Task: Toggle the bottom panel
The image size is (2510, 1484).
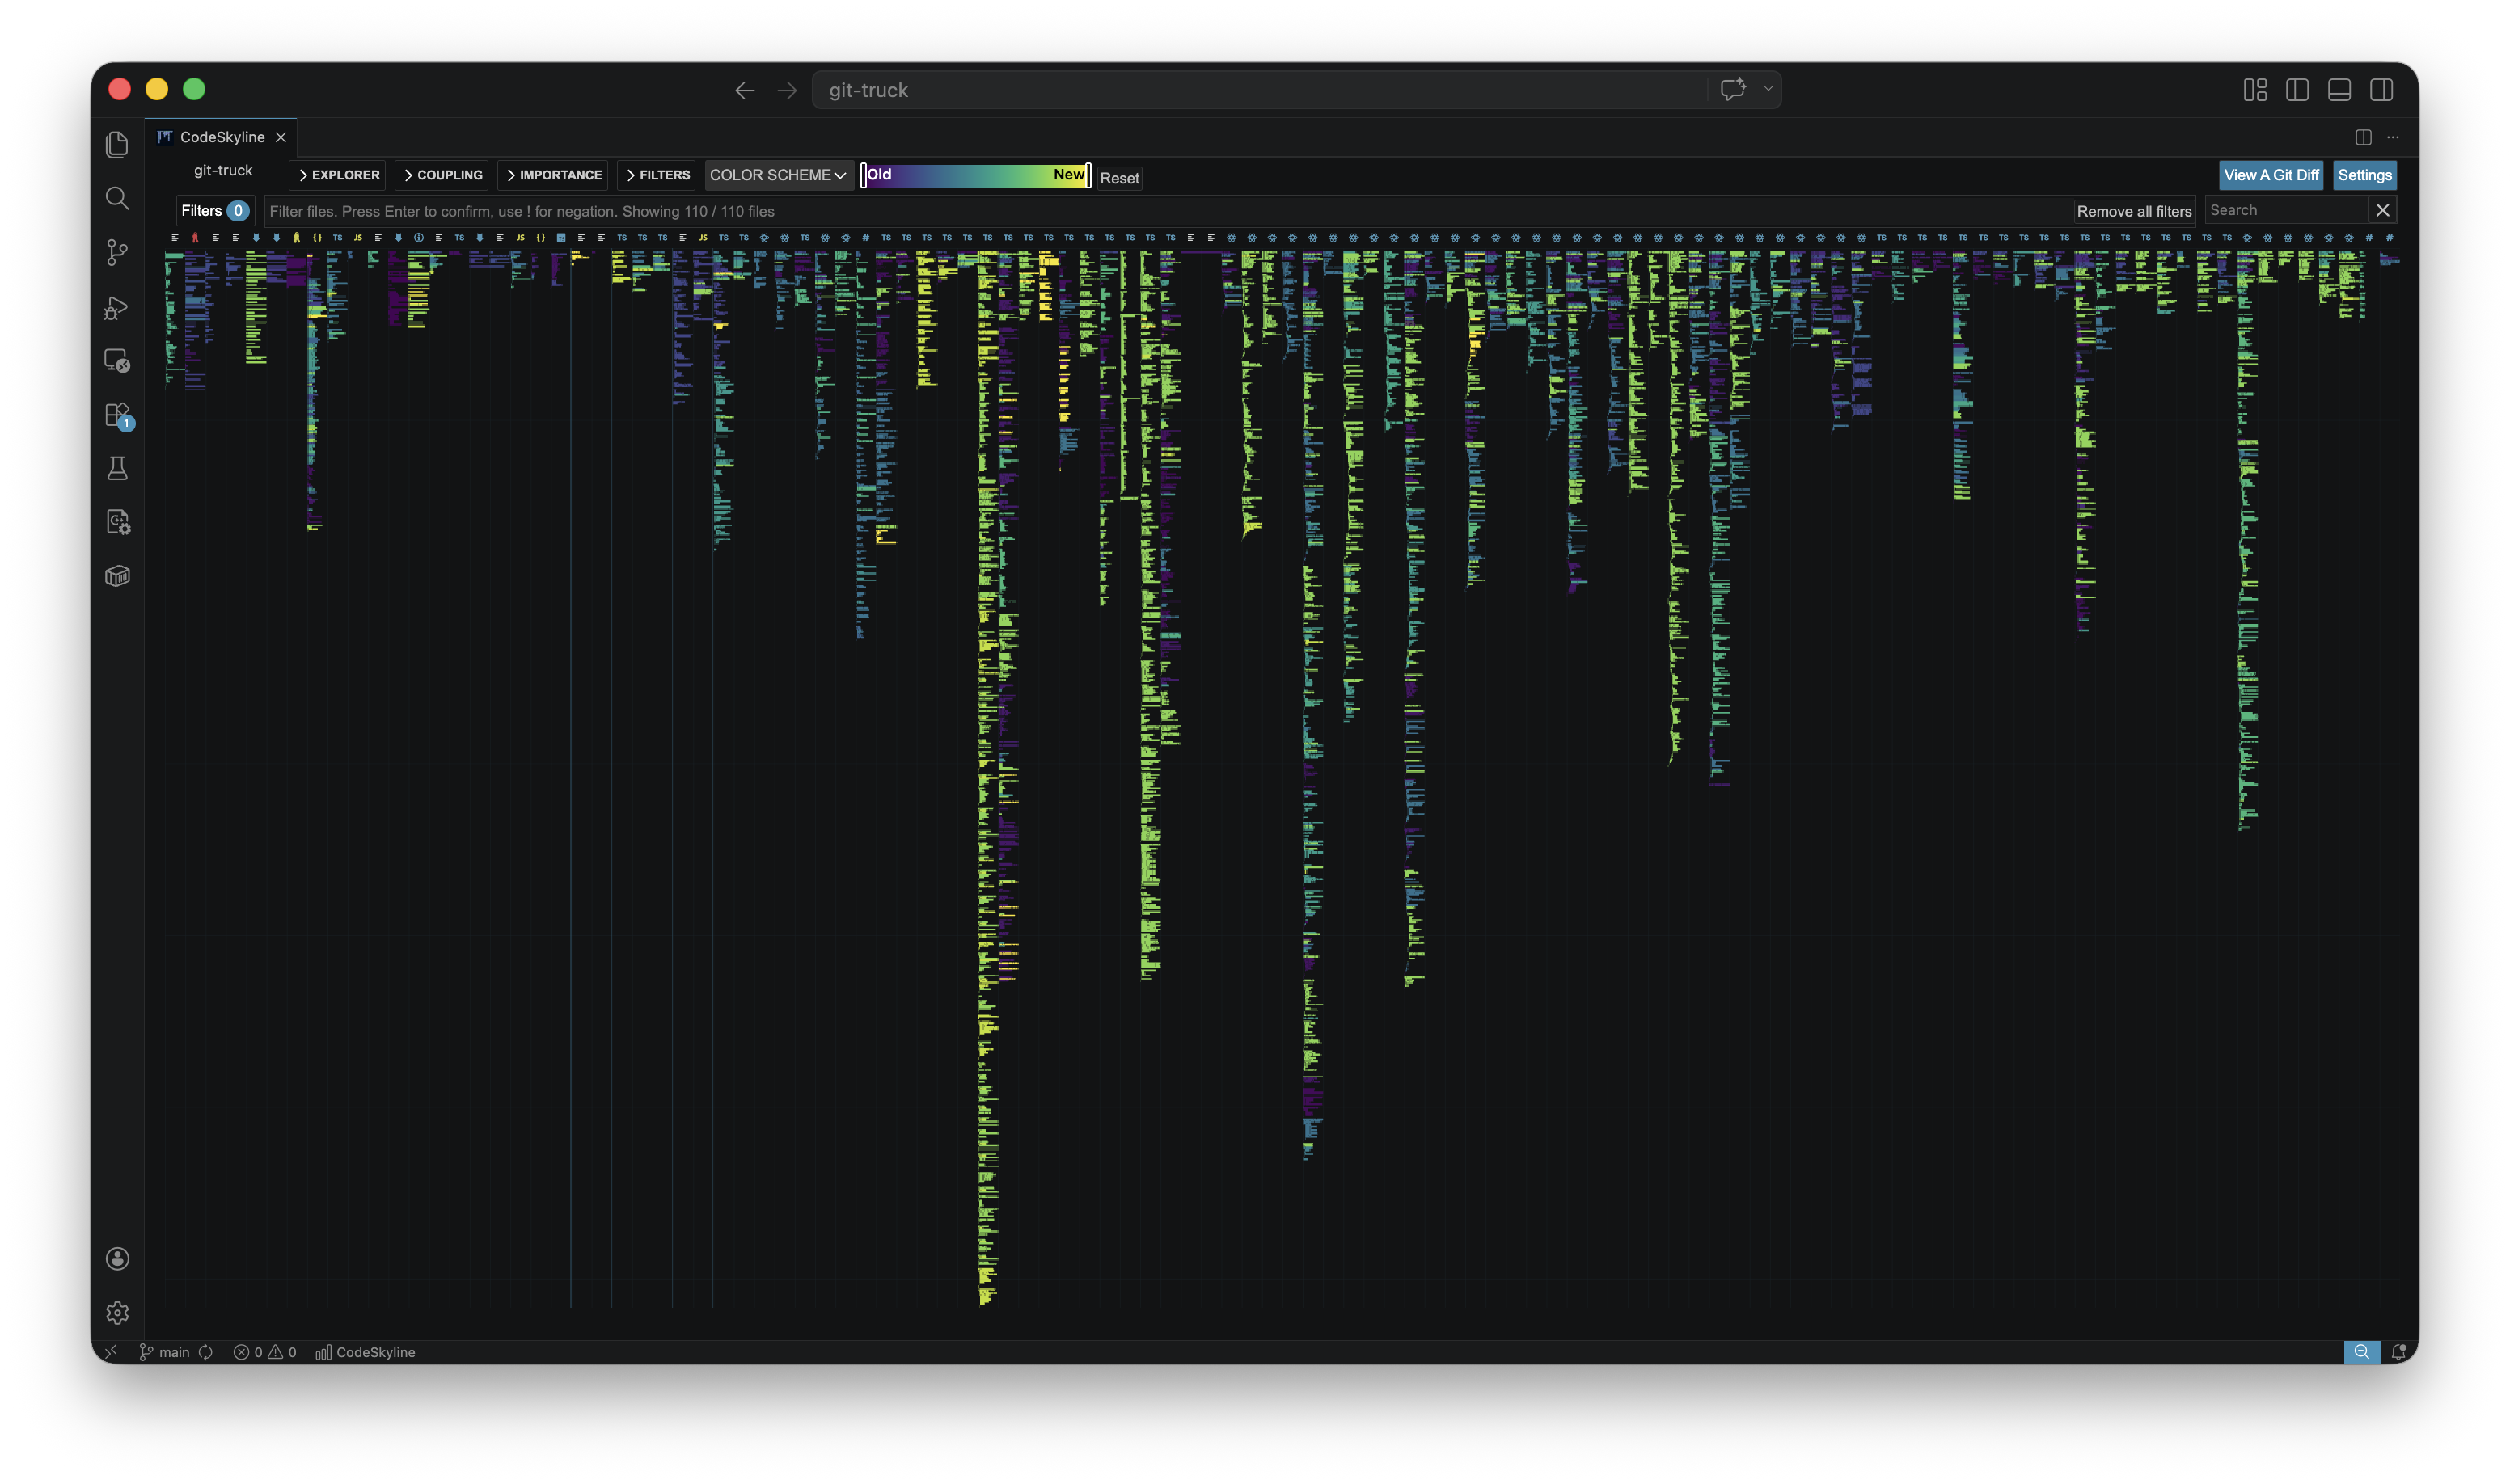Action: click(2339, 90)
